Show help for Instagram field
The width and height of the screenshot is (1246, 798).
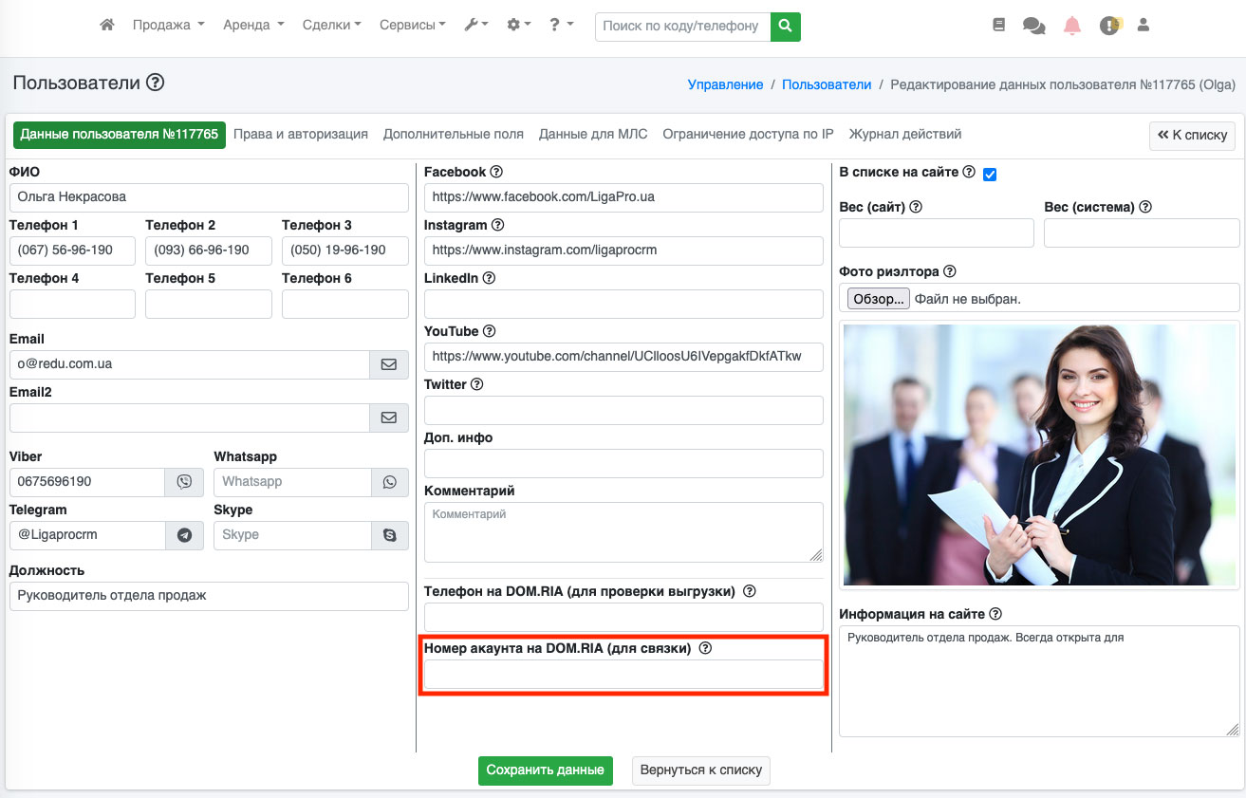pos(498,225)
